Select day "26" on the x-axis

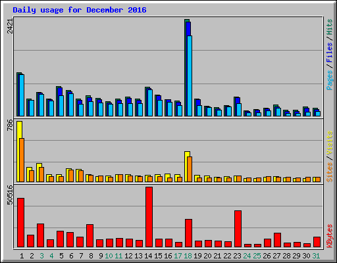[x=267, y=256]
